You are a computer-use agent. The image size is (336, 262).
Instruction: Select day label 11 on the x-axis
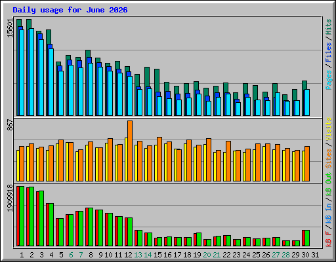click(118, 255)
